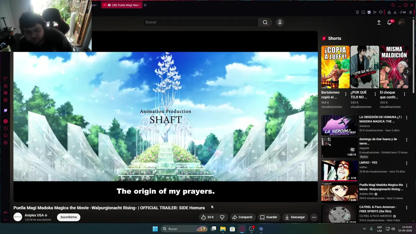Open volume control in system tray

click(x=393, y=229)
